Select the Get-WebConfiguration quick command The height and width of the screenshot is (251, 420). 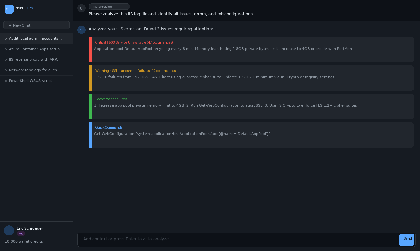tap(182, 134)
